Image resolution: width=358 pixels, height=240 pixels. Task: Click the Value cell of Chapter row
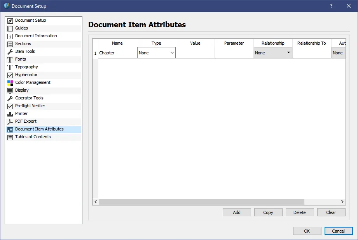195,53
